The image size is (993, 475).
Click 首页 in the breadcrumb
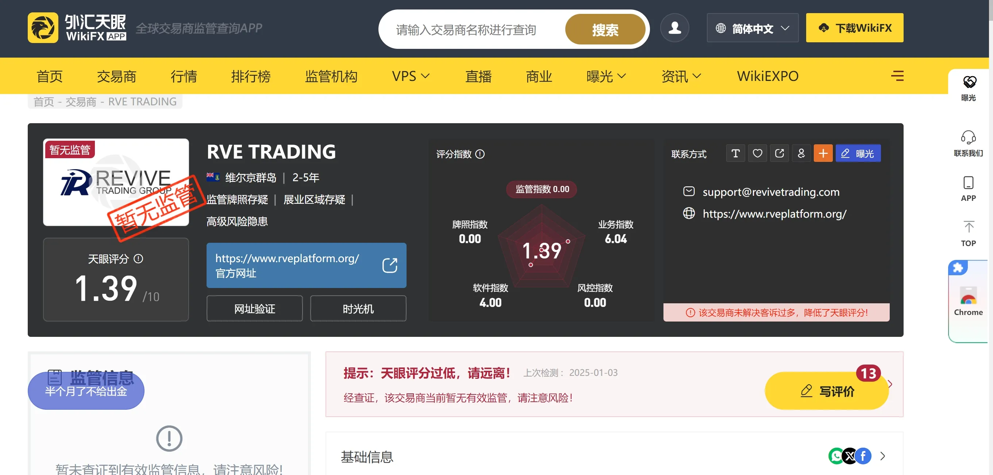pyautogui.click(x=43, y=102)
